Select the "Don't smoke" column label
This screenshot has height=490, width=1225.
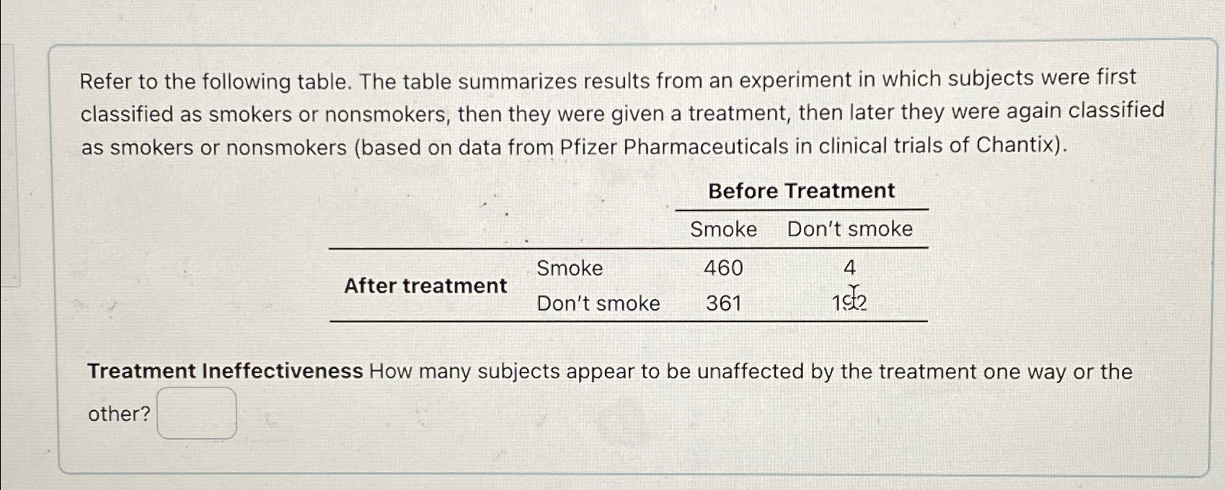pos(849,229)
